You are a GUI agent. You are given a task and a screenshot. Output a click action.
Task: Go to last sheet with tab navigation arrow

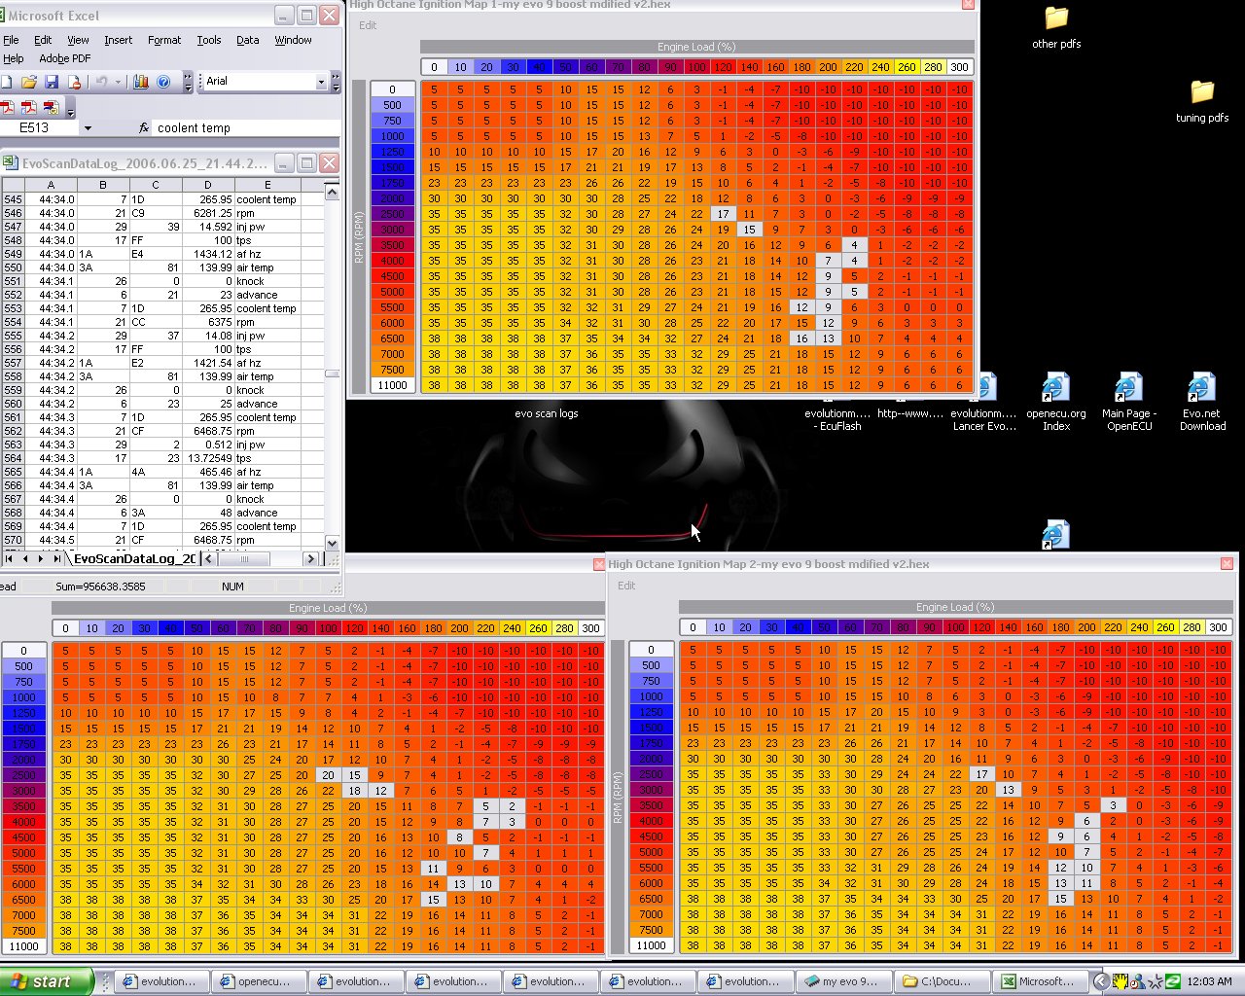[x=56, y=558]
